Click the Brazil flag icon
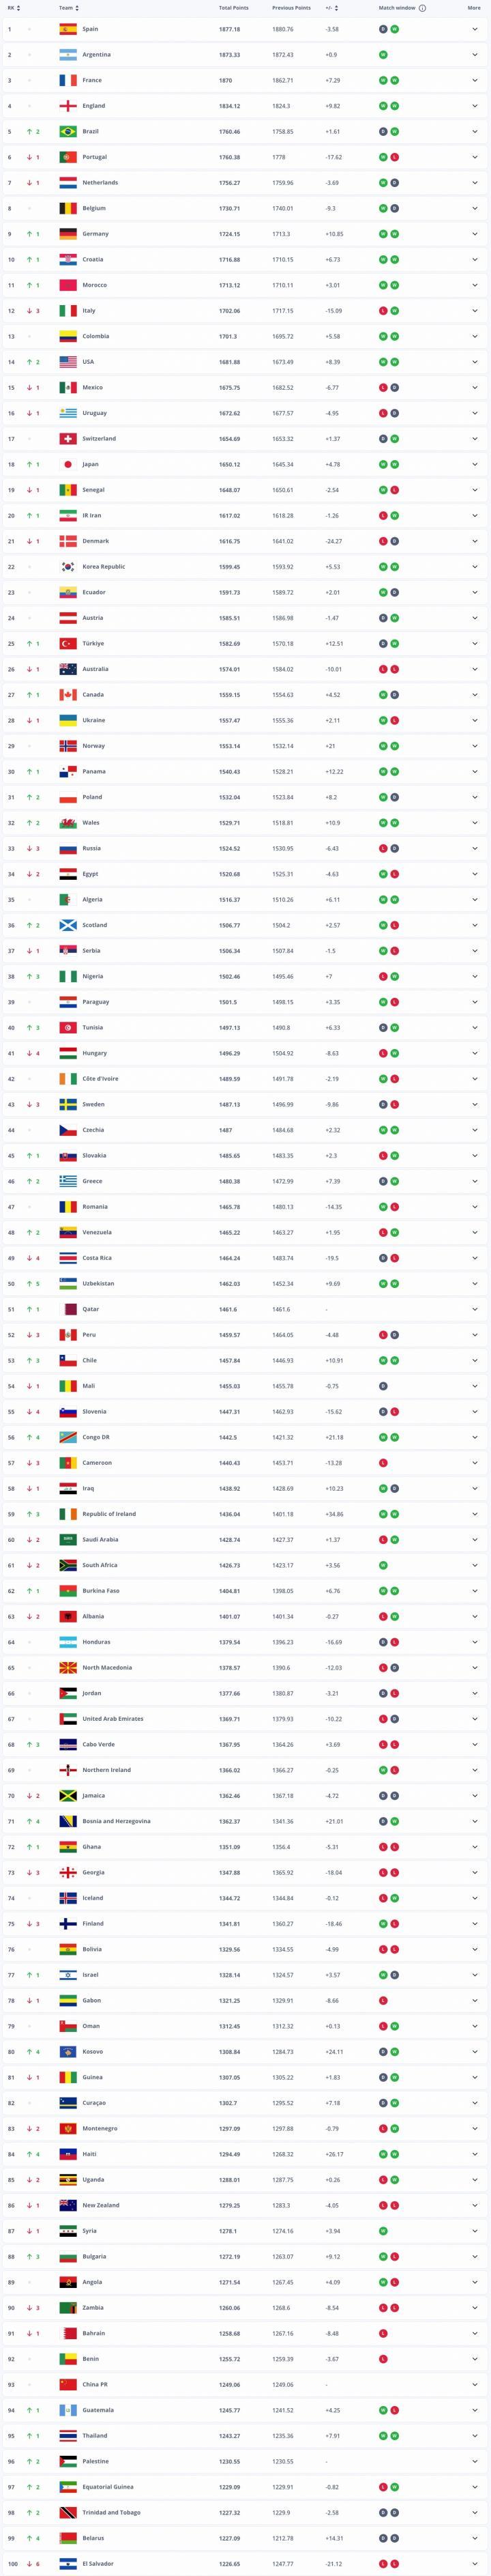The width and height of the screenshot is (491, 2576). [x=68, y=131]
